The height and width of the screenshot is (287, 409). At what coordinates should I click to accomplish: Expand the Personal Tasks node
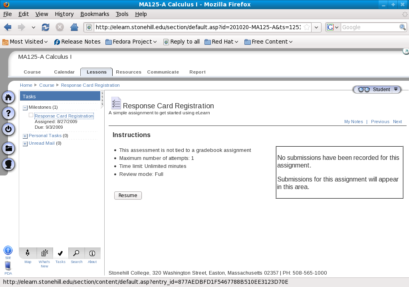pos(25,136)
